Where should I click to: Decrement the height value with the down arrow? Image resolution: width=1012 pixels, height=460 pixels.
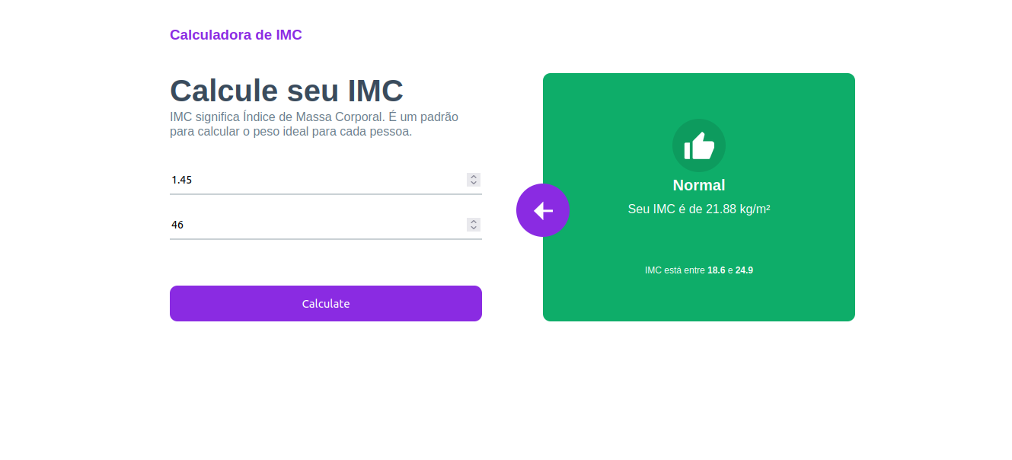473,183
